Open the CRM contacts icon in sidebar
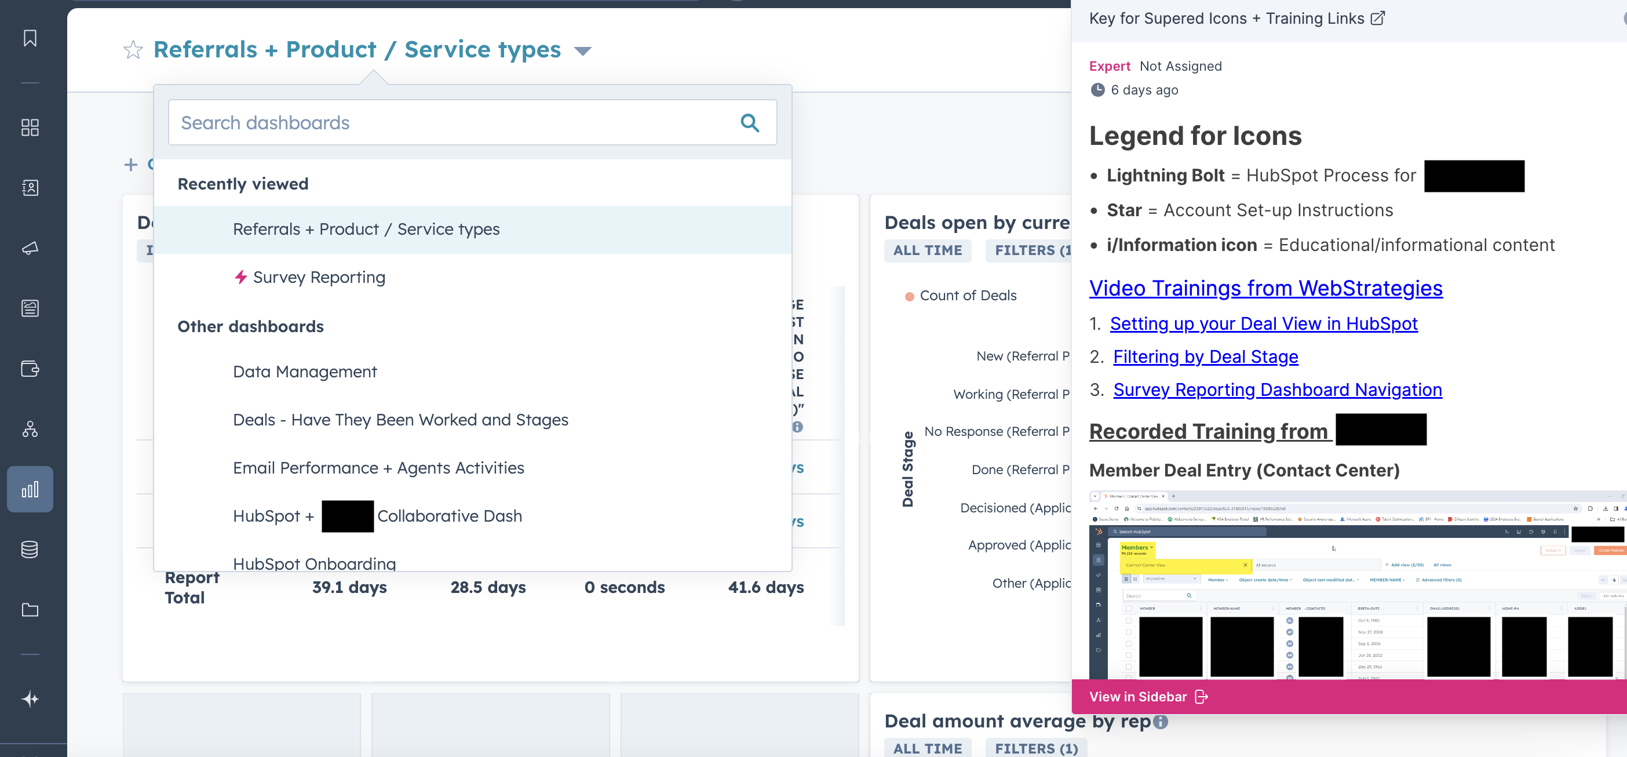The image size is (1627, 757). coord(30,188)
